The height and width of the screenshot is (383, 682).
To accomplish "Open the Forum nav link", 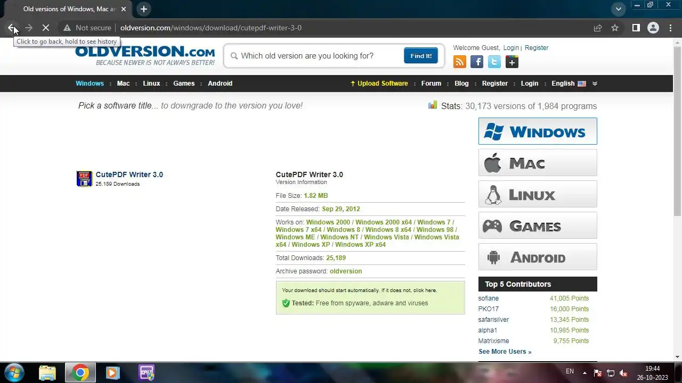I will tap(431, 84).
